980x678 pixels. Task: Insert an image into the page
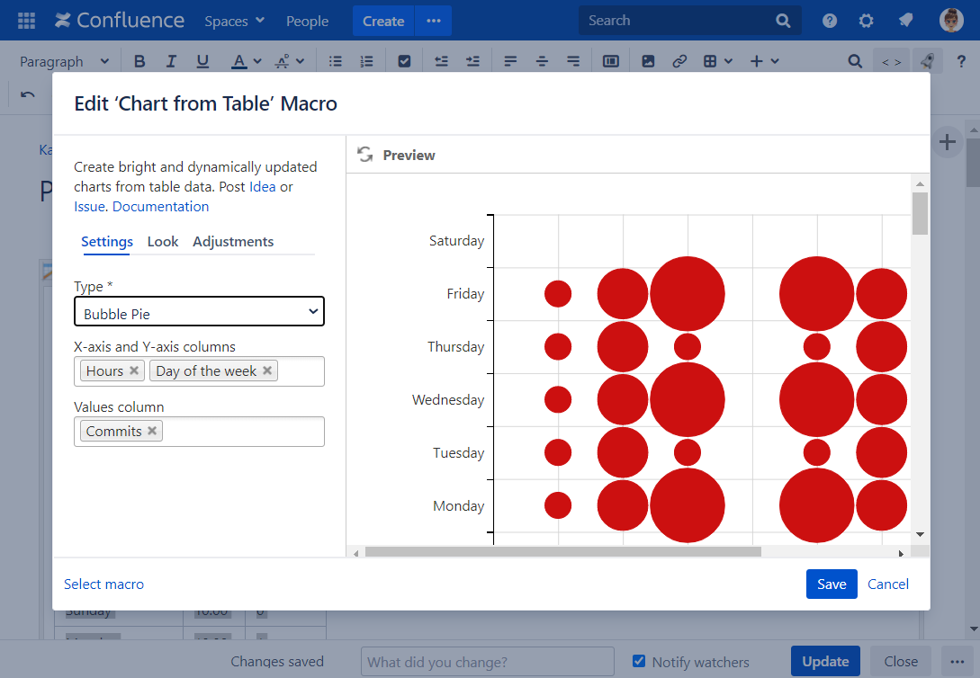648,60
